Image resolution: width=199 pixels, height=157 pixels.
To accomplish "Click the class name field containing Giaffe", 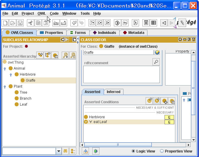I will click(x=118, y=52).
